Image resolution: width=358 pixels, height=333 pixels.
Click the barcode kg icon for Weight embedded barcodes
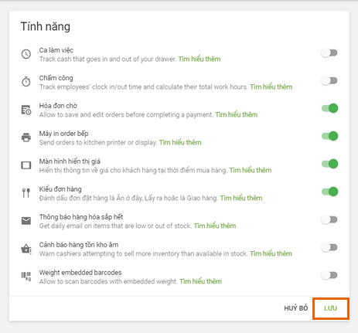point(26,276)
